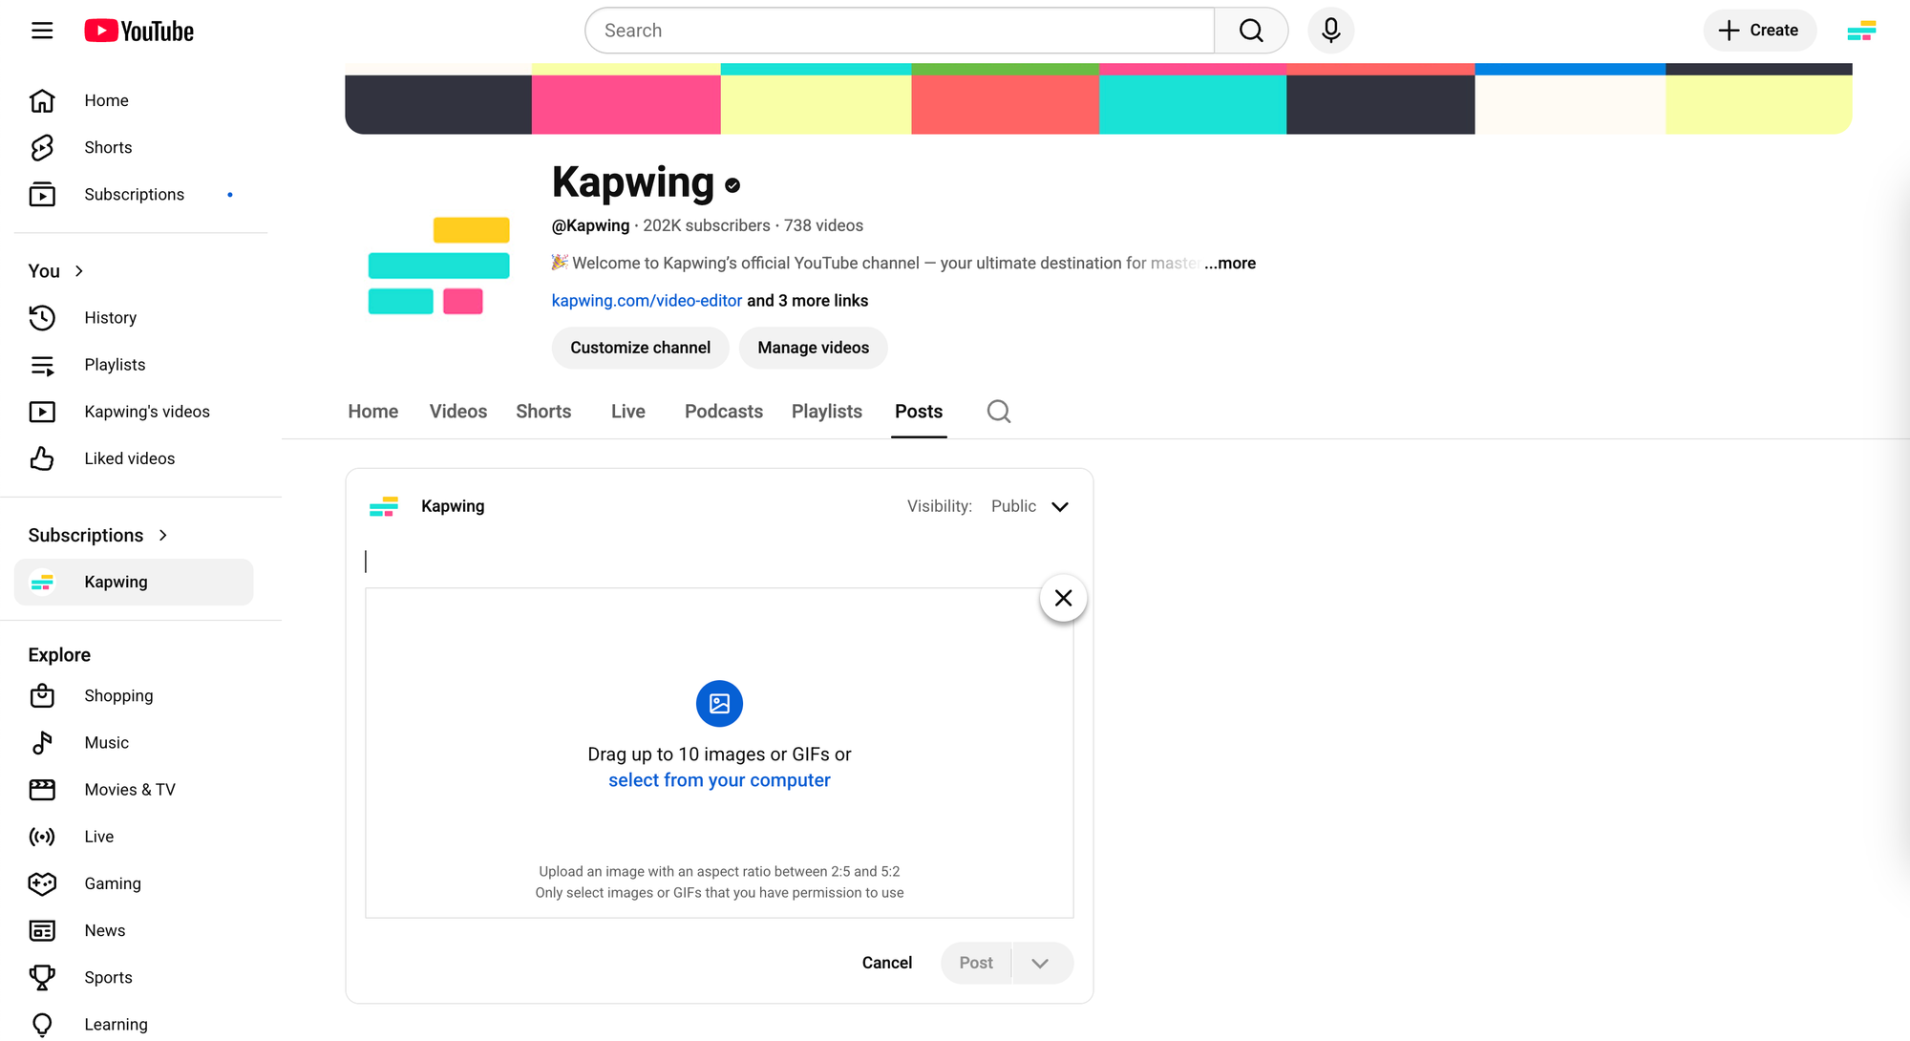Select the Shorts icon in the sidebar
Image resolution: width=1910 pixels, height=1041 pixels.
tap(42, 147)
